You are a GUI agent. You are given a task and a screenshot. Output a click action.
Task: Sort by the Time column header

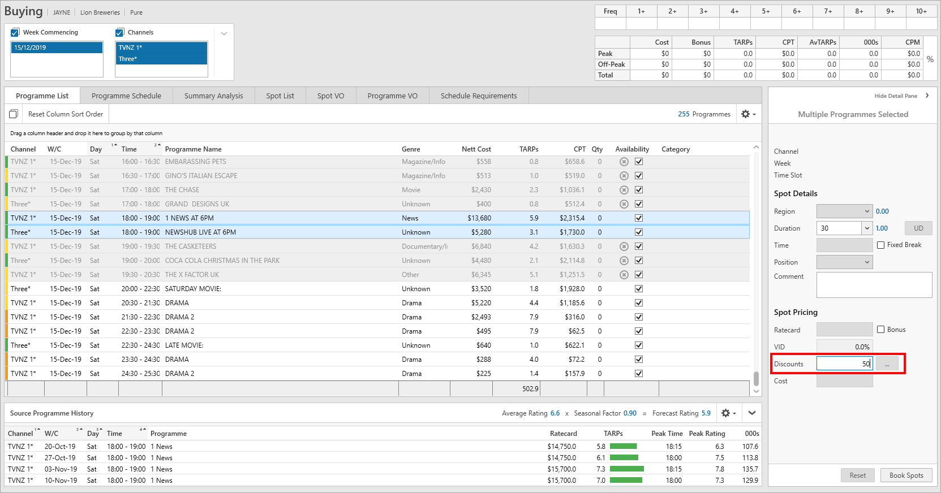tap(129, 149)
